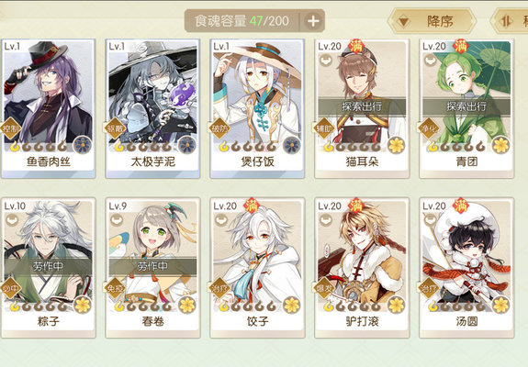
Task: Click the 爆发 role badge on 驴打滚
Action: (324, 288)
